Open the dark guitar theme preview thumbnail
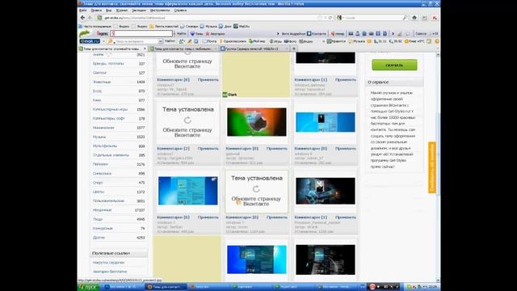Viewport: 517px width, 291px height. pos(326,191)
